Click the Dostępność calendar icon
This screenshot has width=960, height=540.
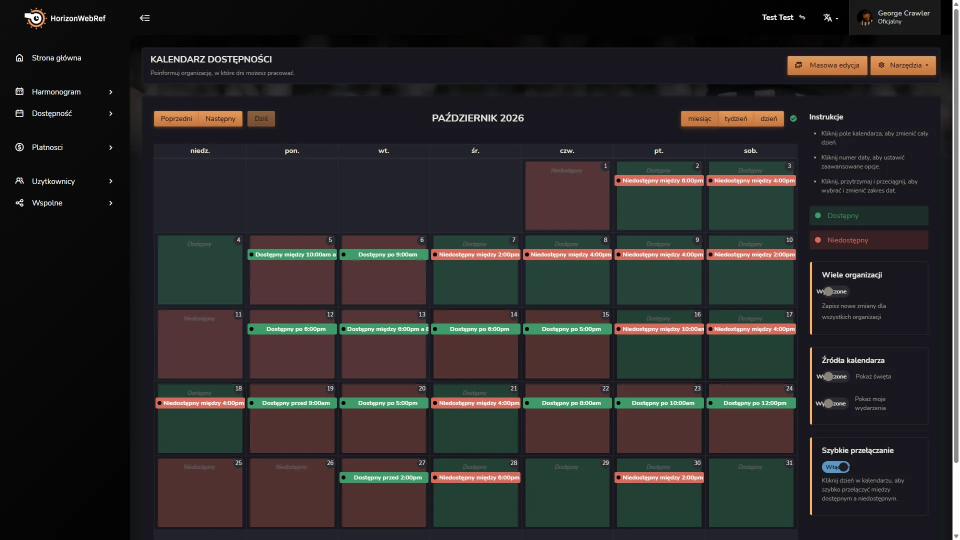[19, 113]
